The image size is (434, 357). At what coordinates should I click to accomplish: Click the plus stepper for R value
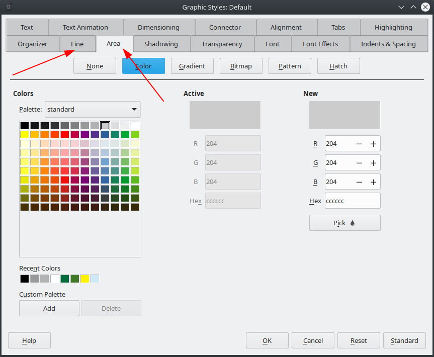pos(373,144)
